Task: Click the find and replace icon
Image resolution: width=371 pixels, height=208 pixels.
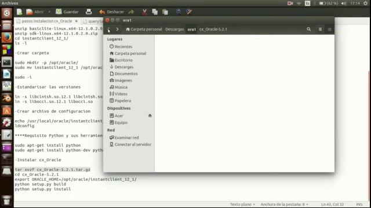Action: point(189,12)
